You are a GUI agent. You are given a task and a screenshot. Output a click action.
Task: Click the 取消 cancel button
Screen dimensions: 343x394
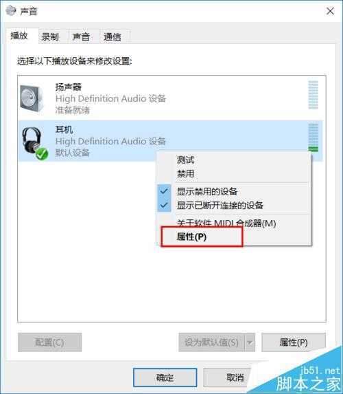coord(235,377)
